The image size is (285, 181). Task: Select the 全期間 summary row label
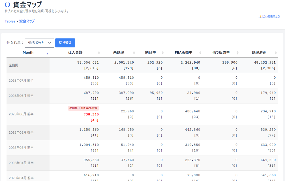pyautogui.click(x=14, y=65)
